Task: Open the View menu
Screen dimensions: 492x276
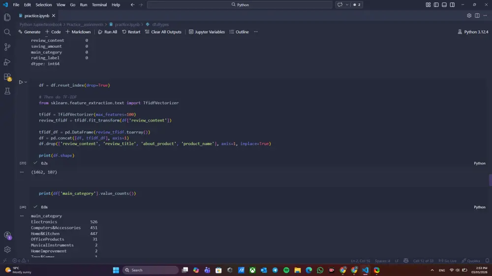Action: point(61,5)
